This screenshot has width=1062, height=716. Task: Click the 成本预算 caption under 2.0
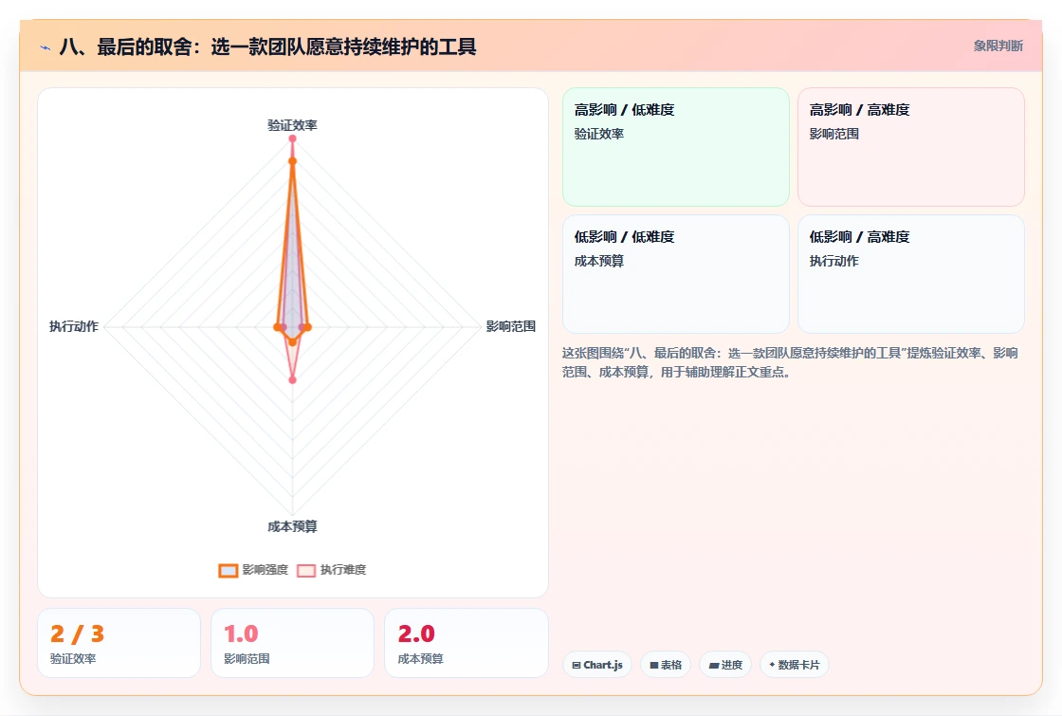[421, 659]
